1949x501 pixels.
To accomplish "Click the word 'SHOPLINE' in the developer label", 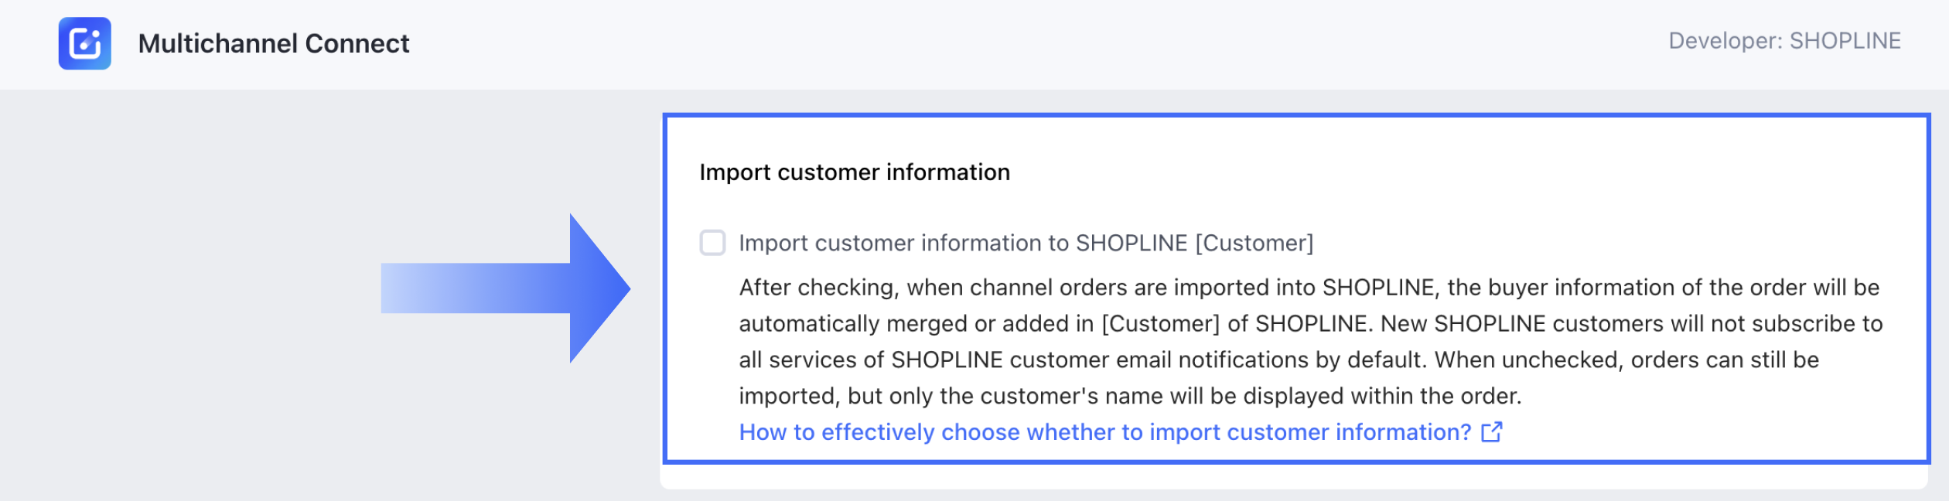I will (1845, 41).
